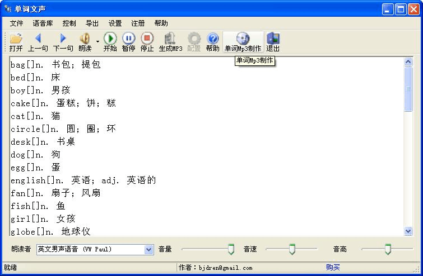Go to previous sentence with 上一句 arrow
This screenshot has height=276, width=423.
[38, 42]
